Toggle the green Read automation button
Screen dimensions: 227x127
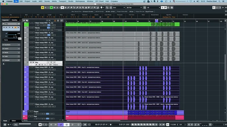click(51, 8)
